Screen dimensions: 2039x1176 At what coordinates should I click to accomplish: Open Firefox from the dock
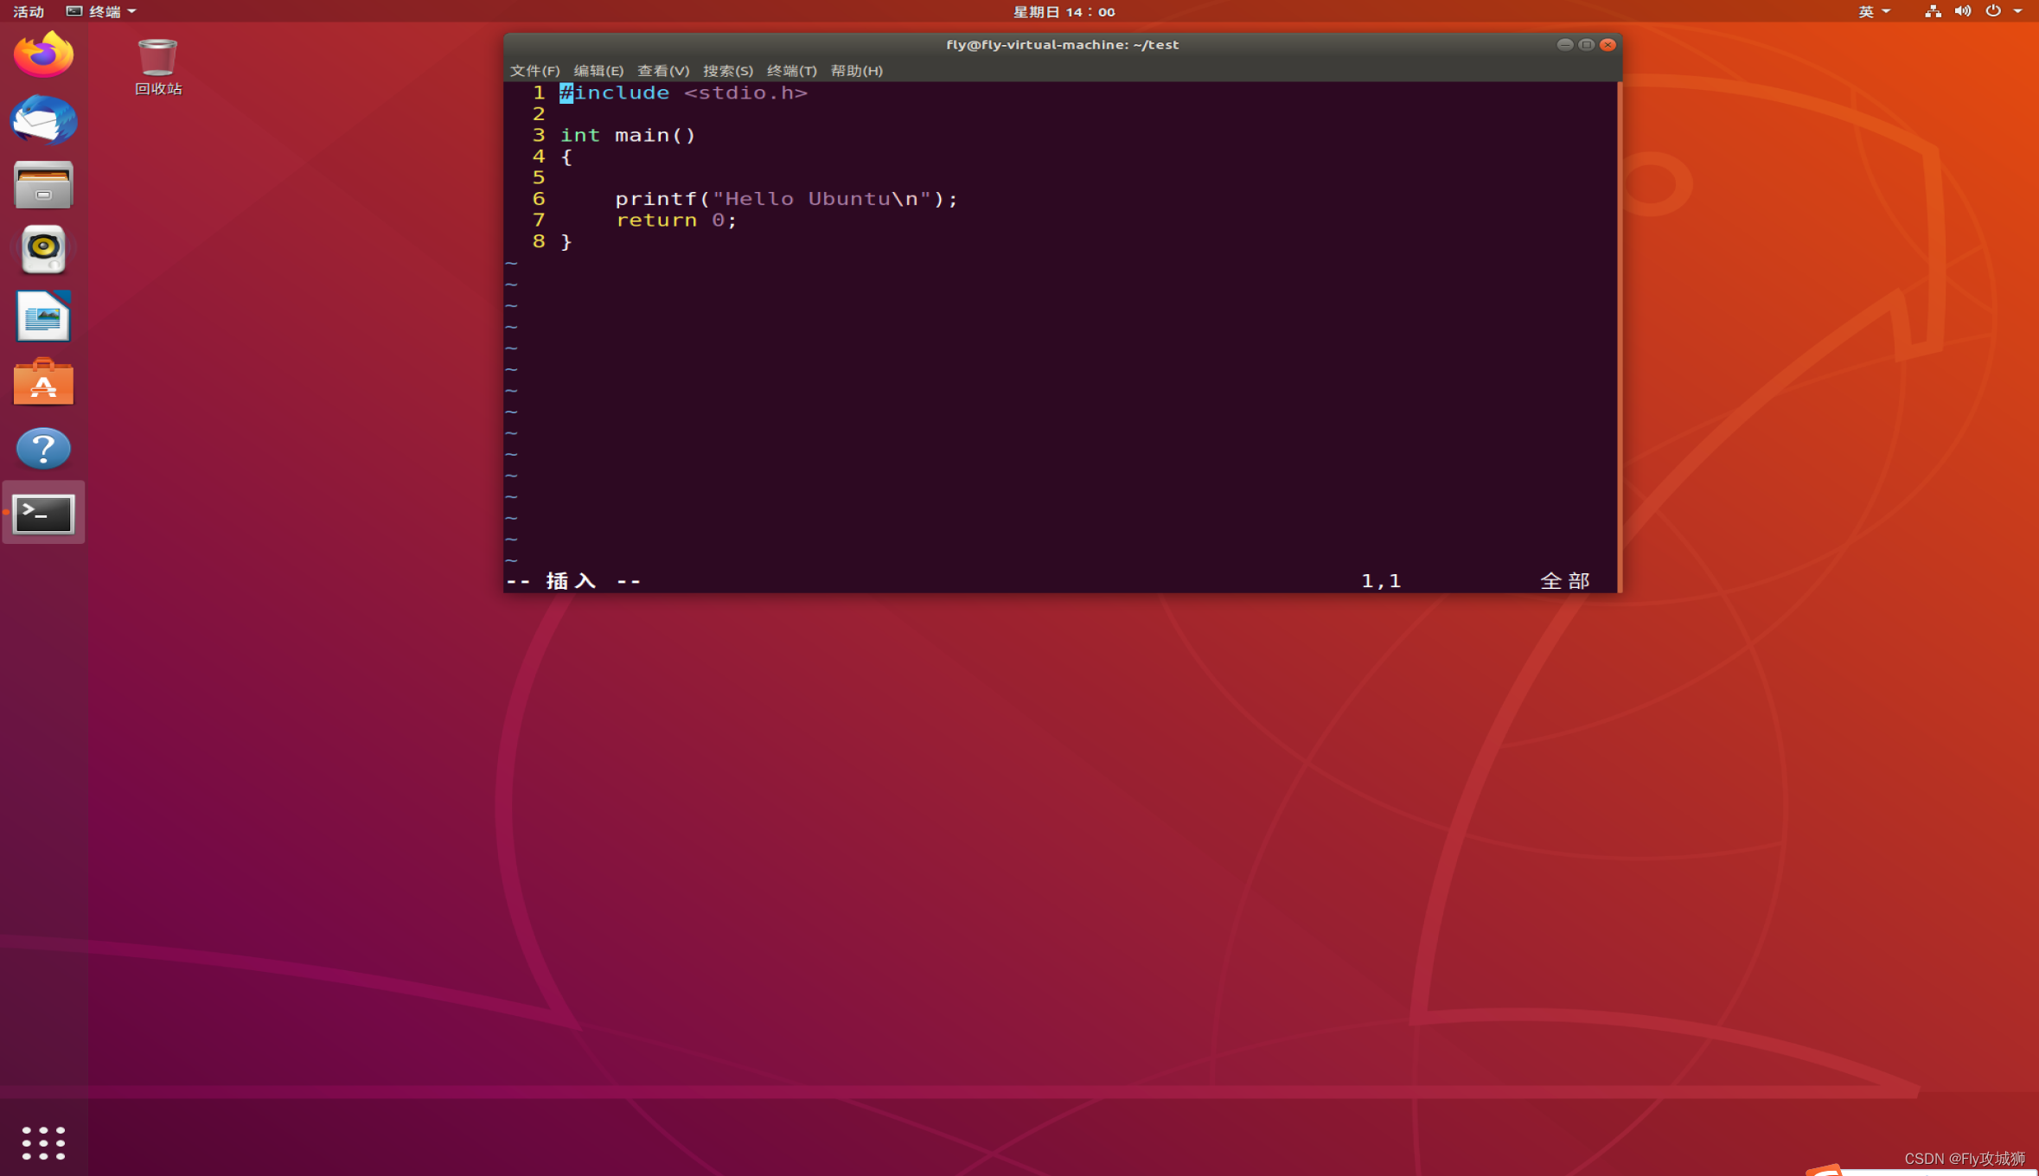(43, 54)
